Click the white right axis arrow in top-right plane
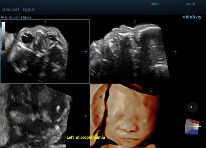 coord(174,52)
